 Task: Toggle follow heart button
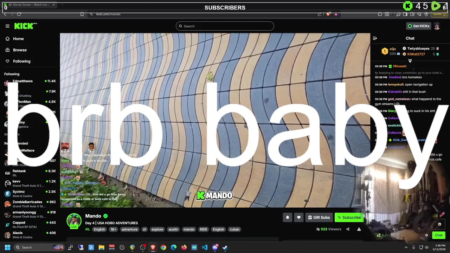point(299,218)
